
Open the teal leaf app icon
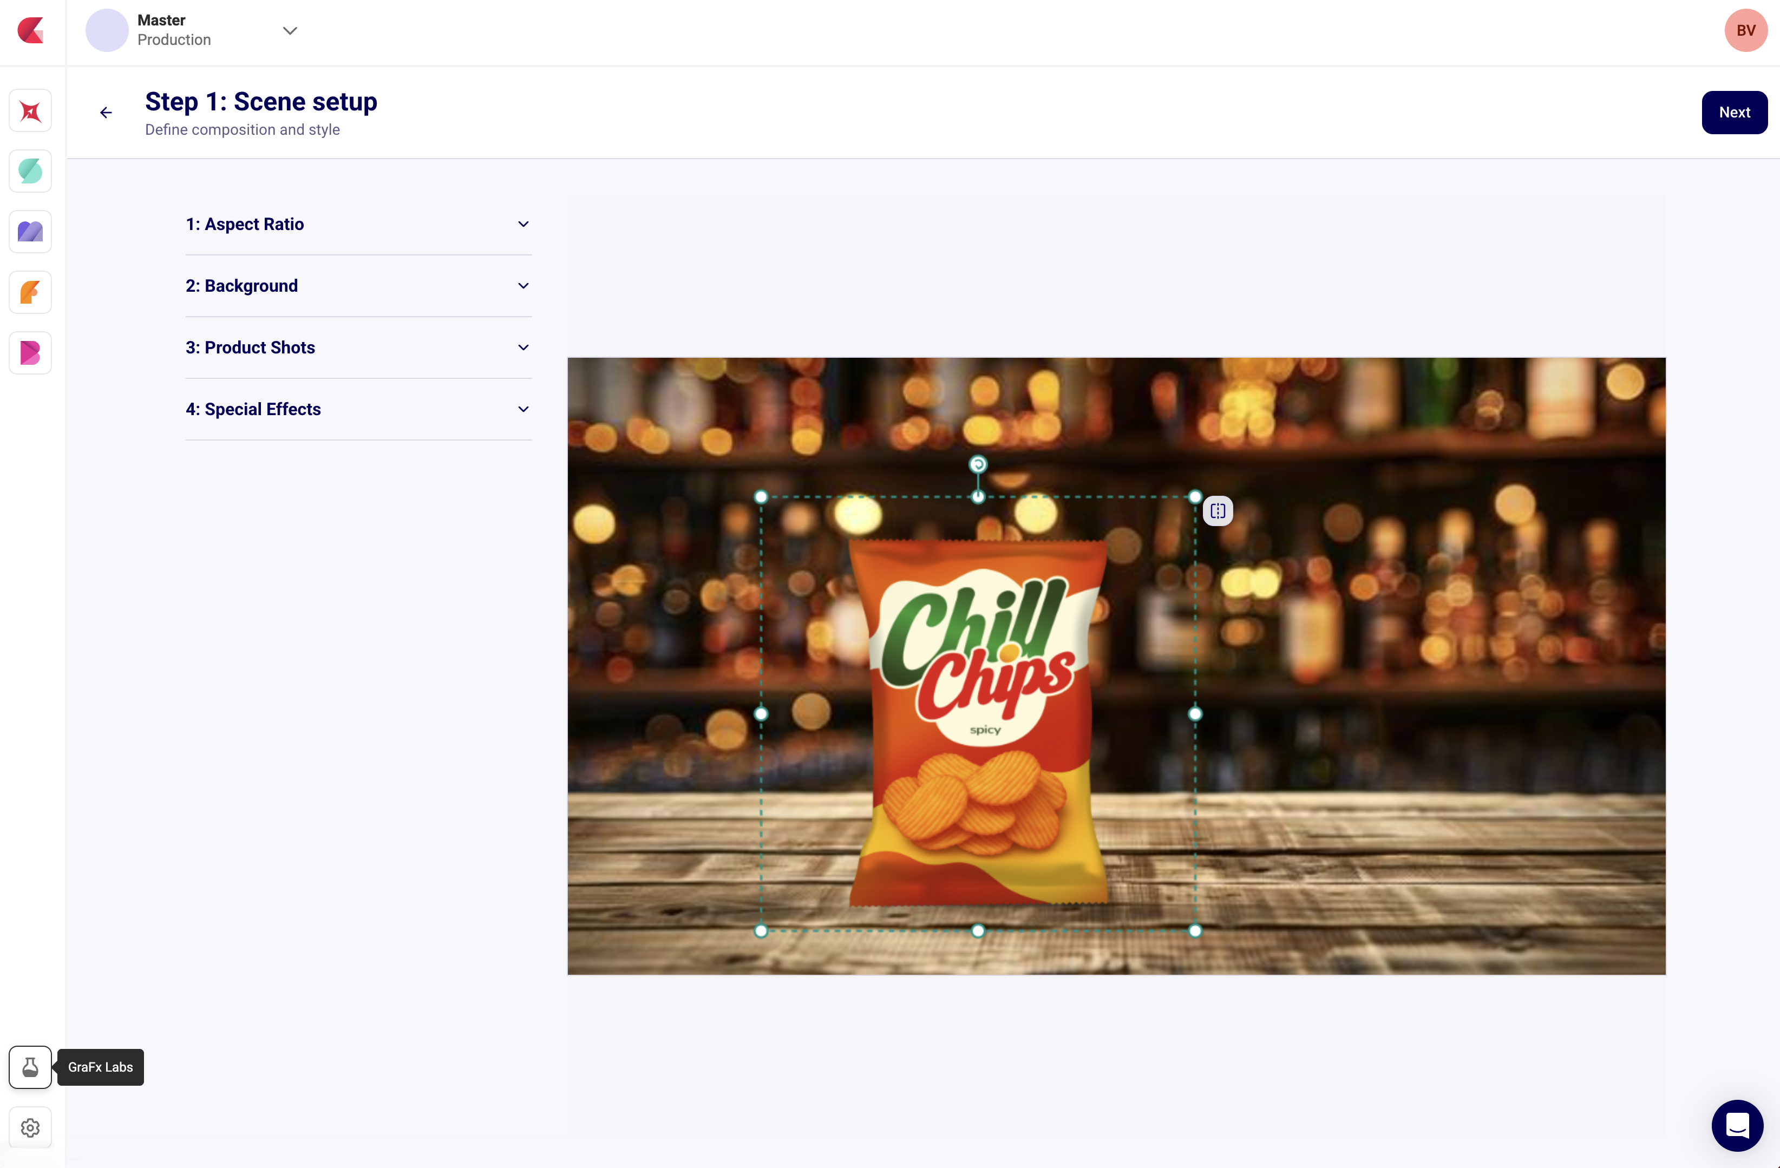pos(30,171)
